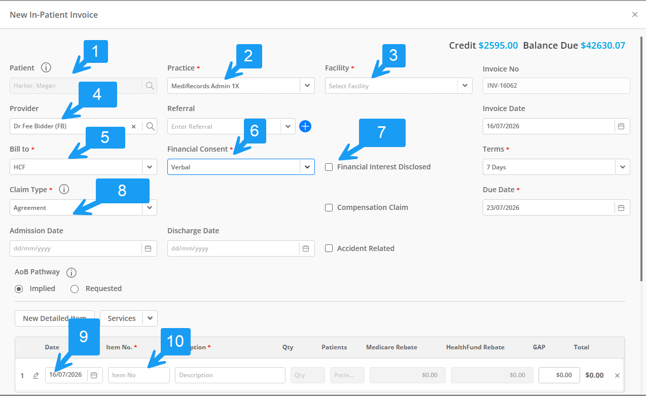This screenshot has height=396, width=646.
Task: Remove item row 1 with X icon
Action: (x=617, y=375)
